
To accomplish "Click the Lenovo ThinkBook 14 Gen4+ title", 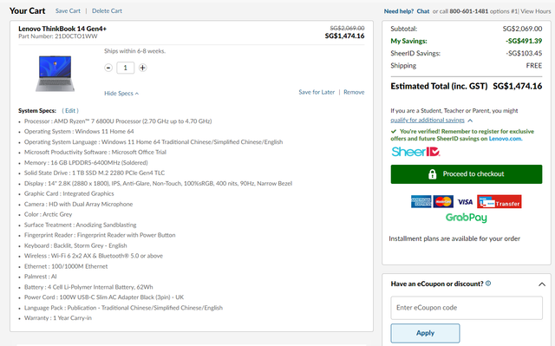I will click(62, 29).
